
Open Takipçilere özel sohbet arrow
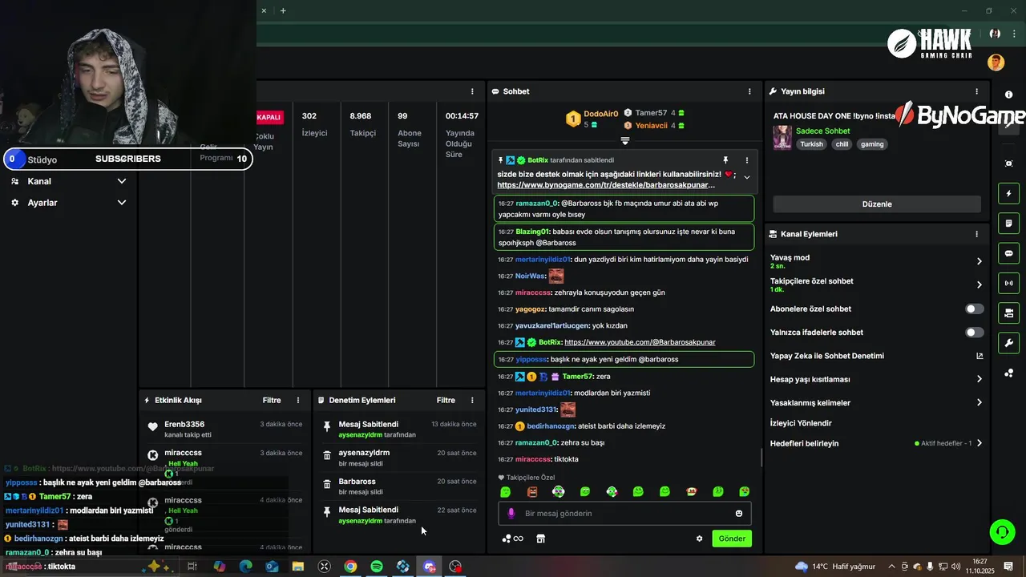[x=980, y=284]
